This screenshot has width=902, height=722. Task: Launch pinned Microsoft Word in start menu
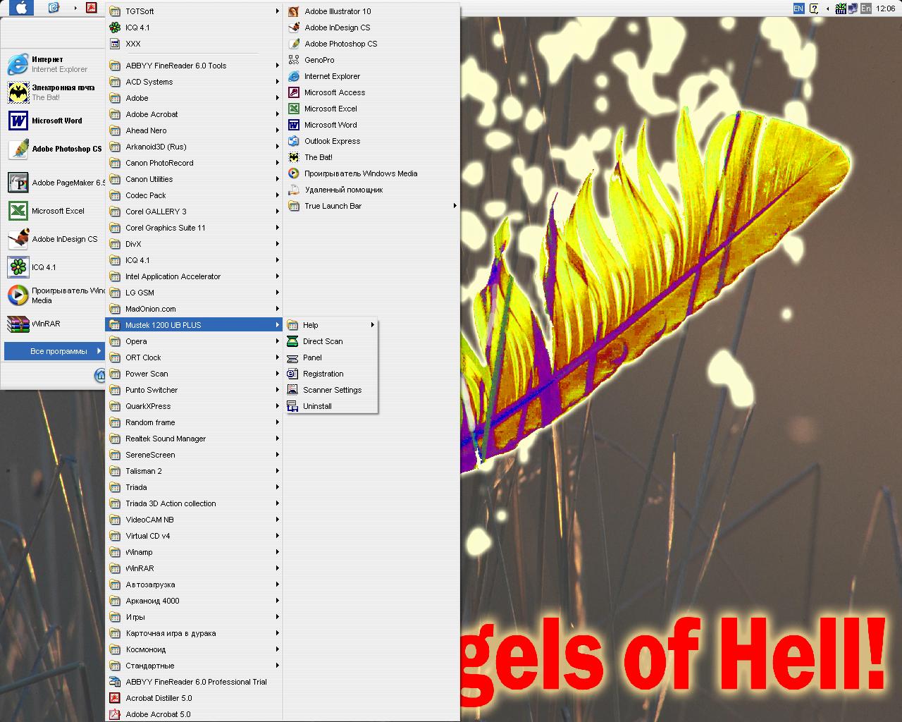coord(54,121)
